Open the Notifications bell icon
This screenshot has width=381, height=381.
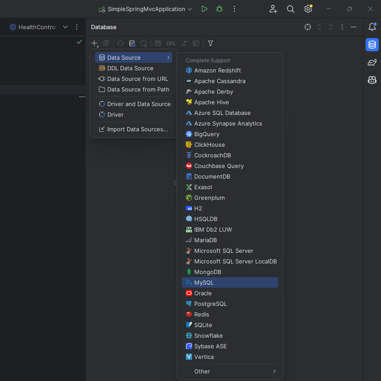pos(372,27)
